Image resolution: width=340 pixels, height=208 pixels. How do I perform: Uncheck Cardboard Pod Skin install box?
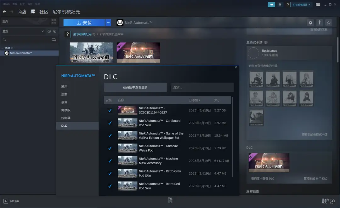click(110, 123)
